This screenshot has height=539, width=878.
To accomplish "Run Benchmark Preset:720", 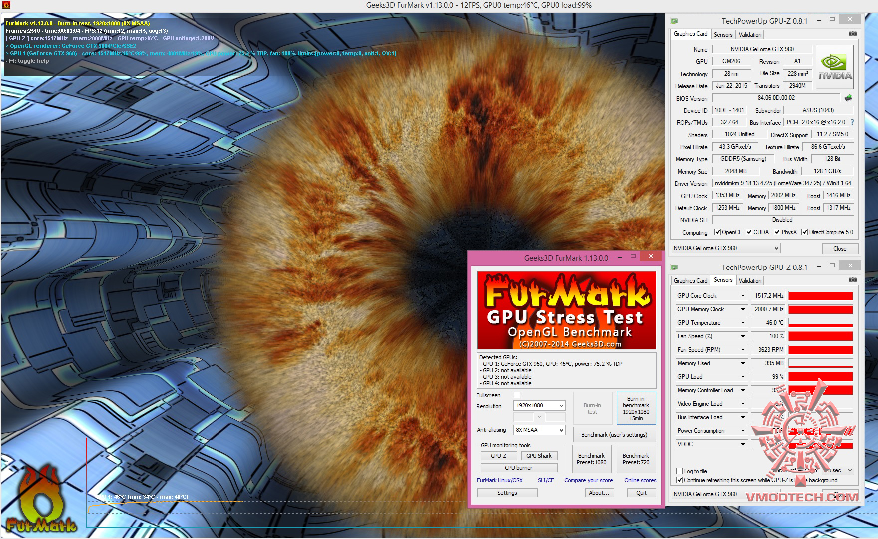I will 636,459.
